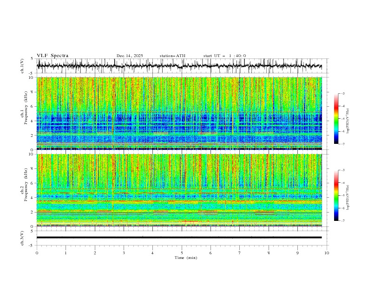Click the ch.2 frequency tick label "4"

[33, 198]
